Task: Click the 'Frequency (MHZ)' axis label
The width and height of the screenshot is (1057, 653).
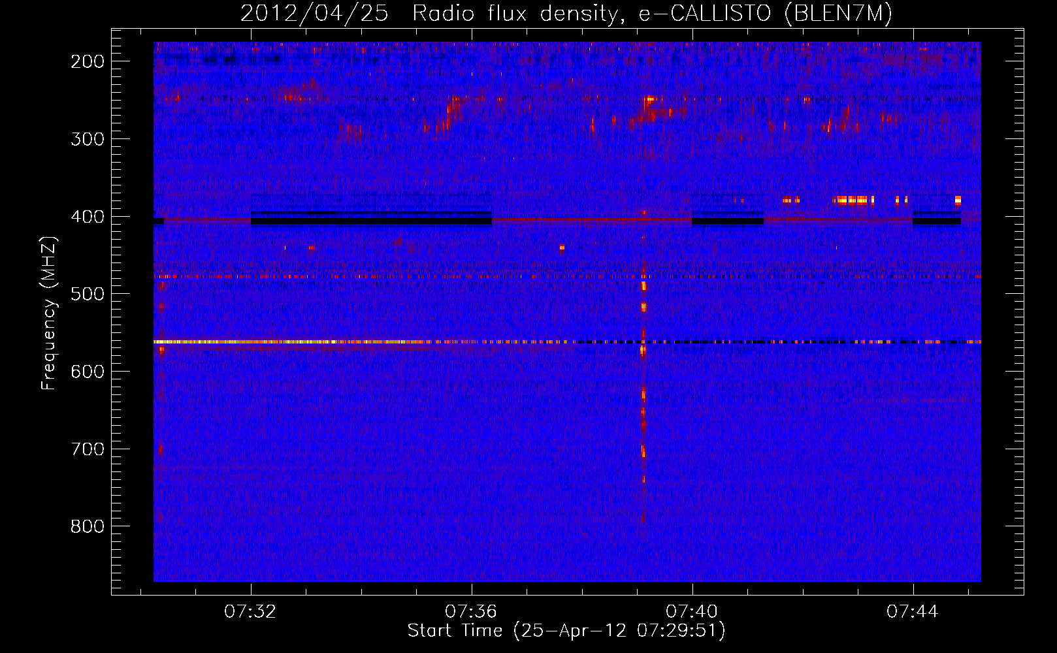Action: coord(49,313)
